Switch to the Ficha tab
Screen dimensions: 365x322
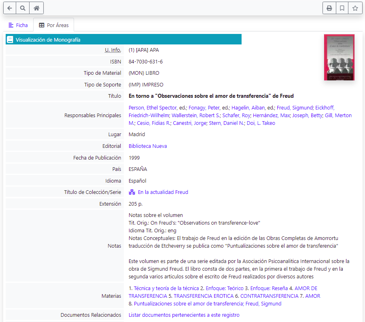[x=18, y=25]
